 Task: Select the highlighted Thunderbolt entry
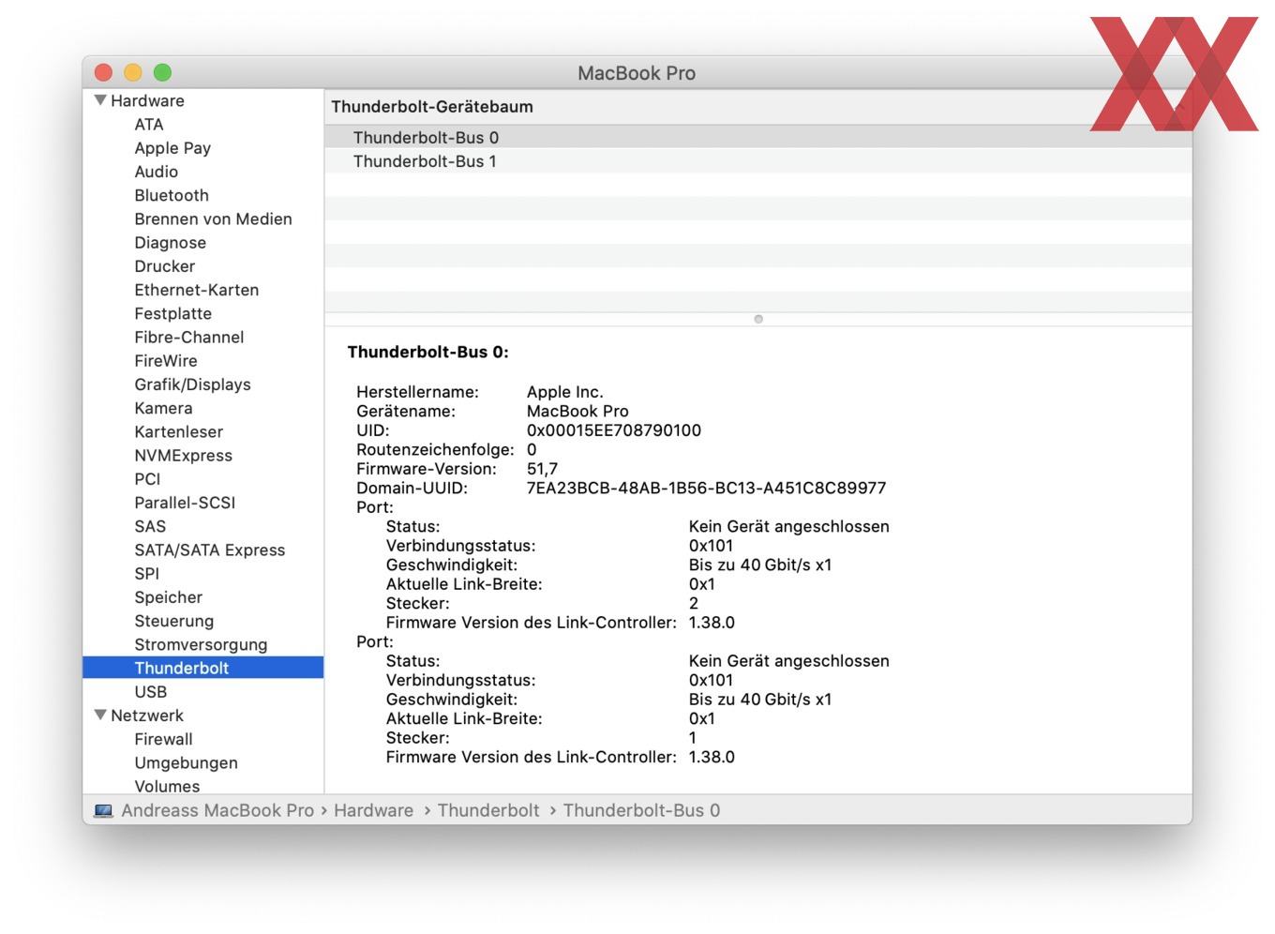tap(202, 668)
